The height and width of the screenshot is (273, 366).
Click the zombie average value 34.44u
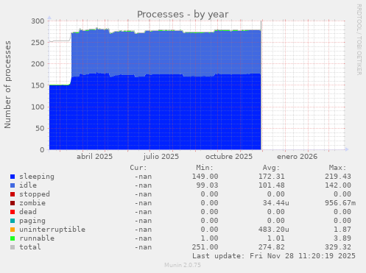click(276, 203)
